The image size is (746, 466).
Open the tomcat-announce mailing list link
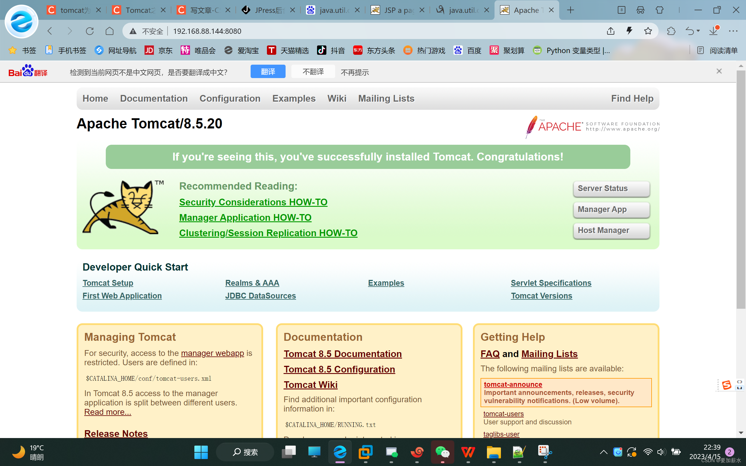(513, 384)
